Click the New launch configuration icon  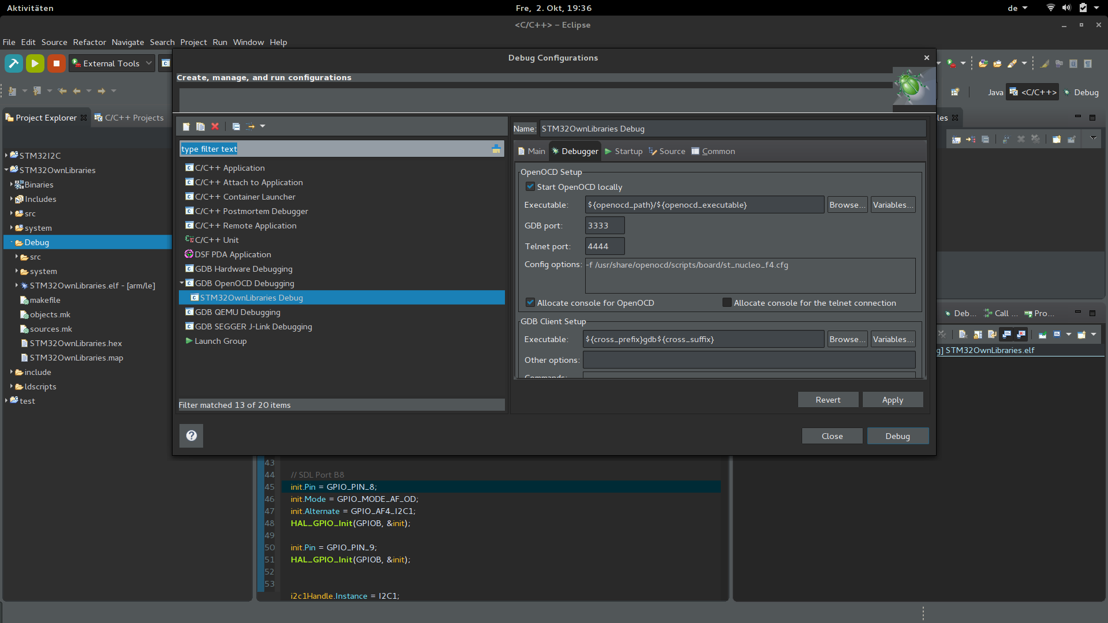(186, 126)
